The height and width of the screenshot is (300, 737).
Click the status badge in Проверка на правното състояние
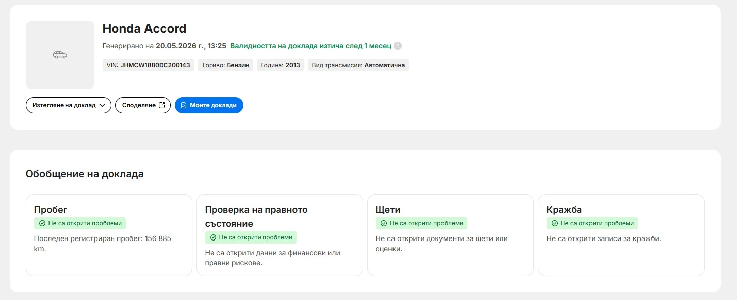tap(251, 237)
